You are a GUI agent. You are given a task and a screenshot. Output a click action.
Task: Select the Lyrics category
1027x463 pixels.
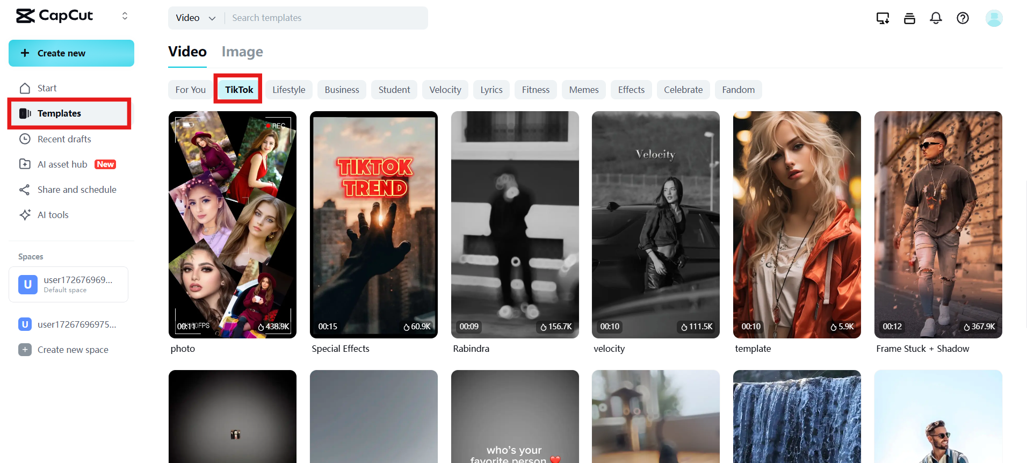pyautogui.click(x=491, y=90)
